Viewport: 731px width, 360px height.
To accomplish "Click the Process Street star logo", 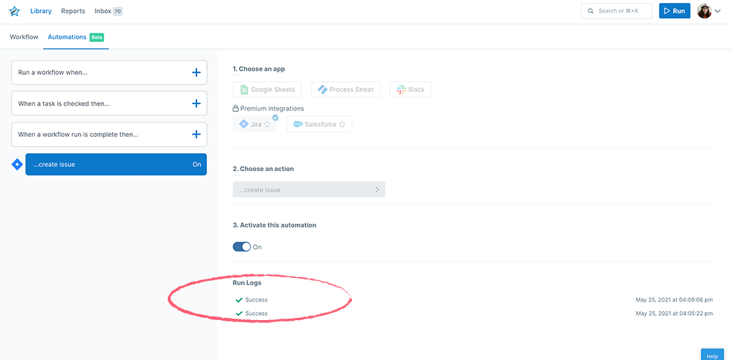I will (x=14, y=11).
